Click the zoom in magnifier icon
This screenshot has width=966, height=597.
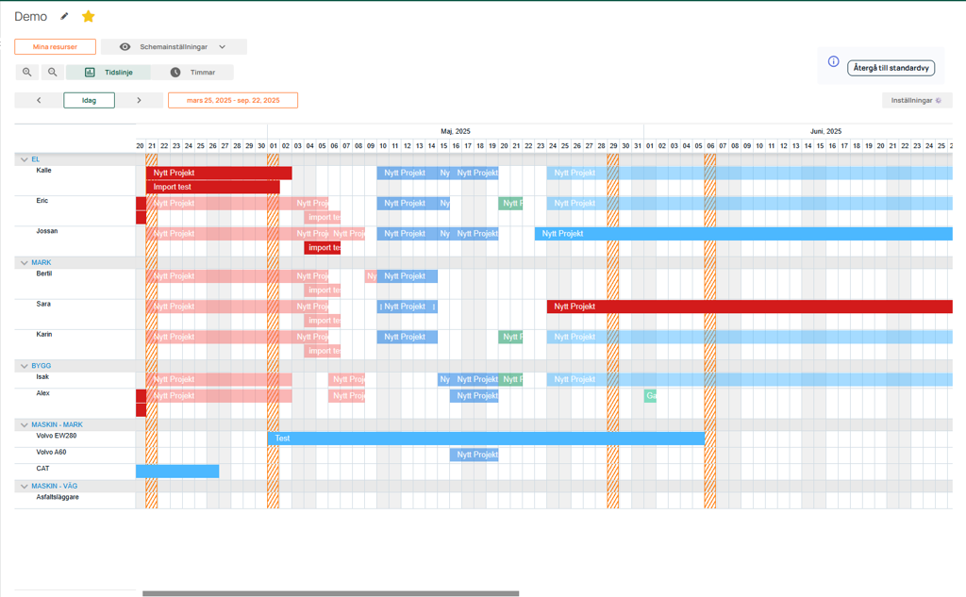pos(27,73)
